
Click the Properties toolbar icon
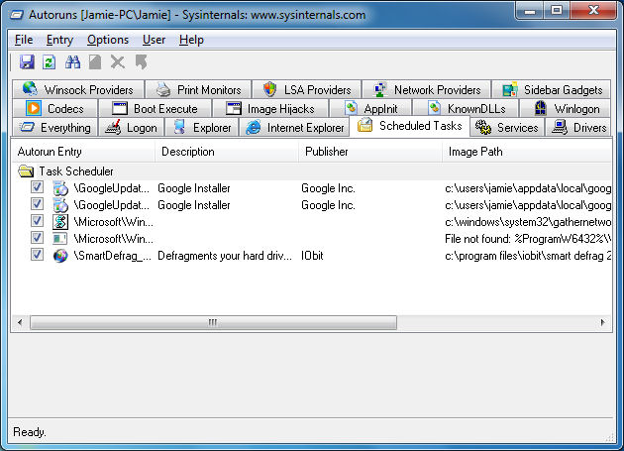[95, 62]
